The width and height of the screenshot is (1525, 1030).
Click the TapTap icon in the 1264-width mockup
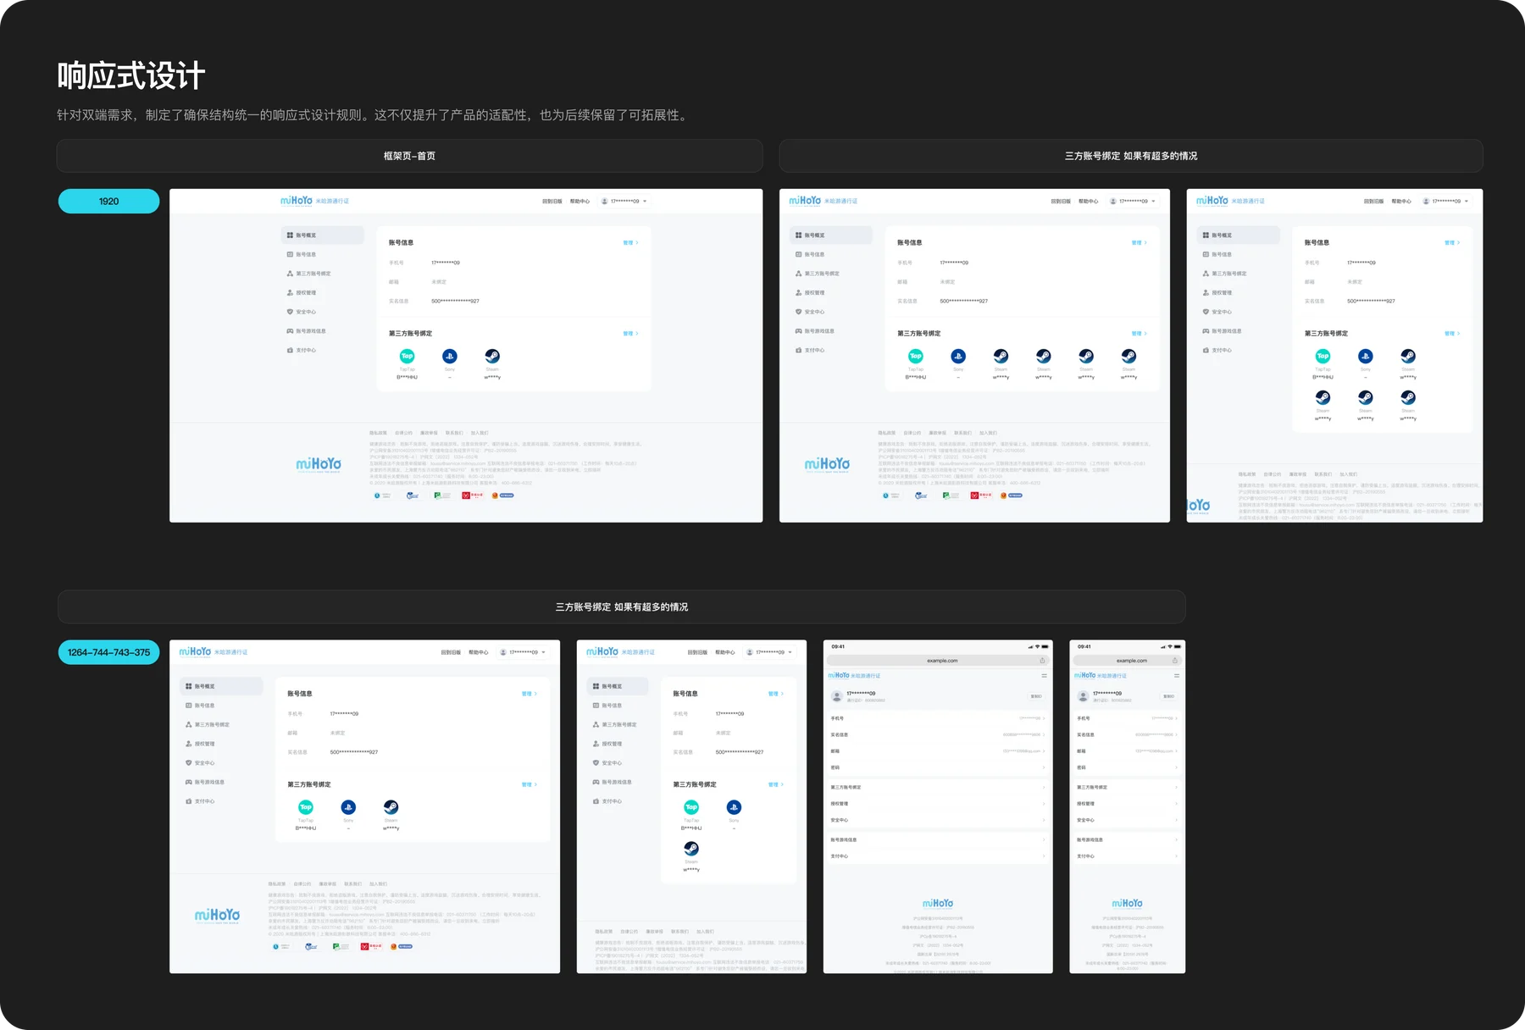(x=306, y=807)
